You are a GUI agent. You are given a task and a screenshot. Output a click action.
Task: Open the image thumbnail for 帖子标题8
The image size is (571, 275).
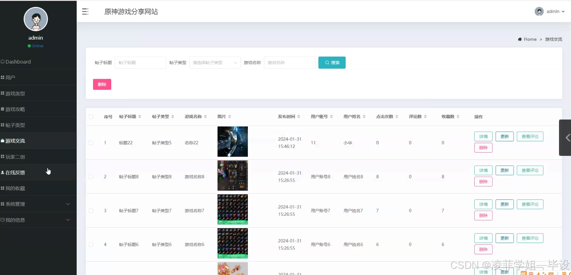click(x=233, y=175)
